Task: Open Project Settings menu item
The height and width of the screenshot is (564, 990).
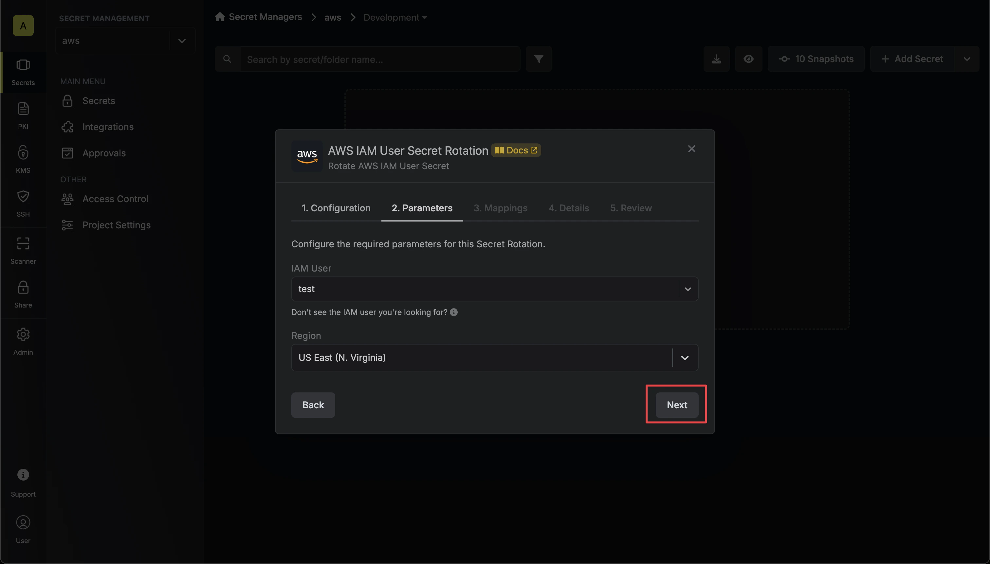Action: pyautogui.click(x=126, y=225)
